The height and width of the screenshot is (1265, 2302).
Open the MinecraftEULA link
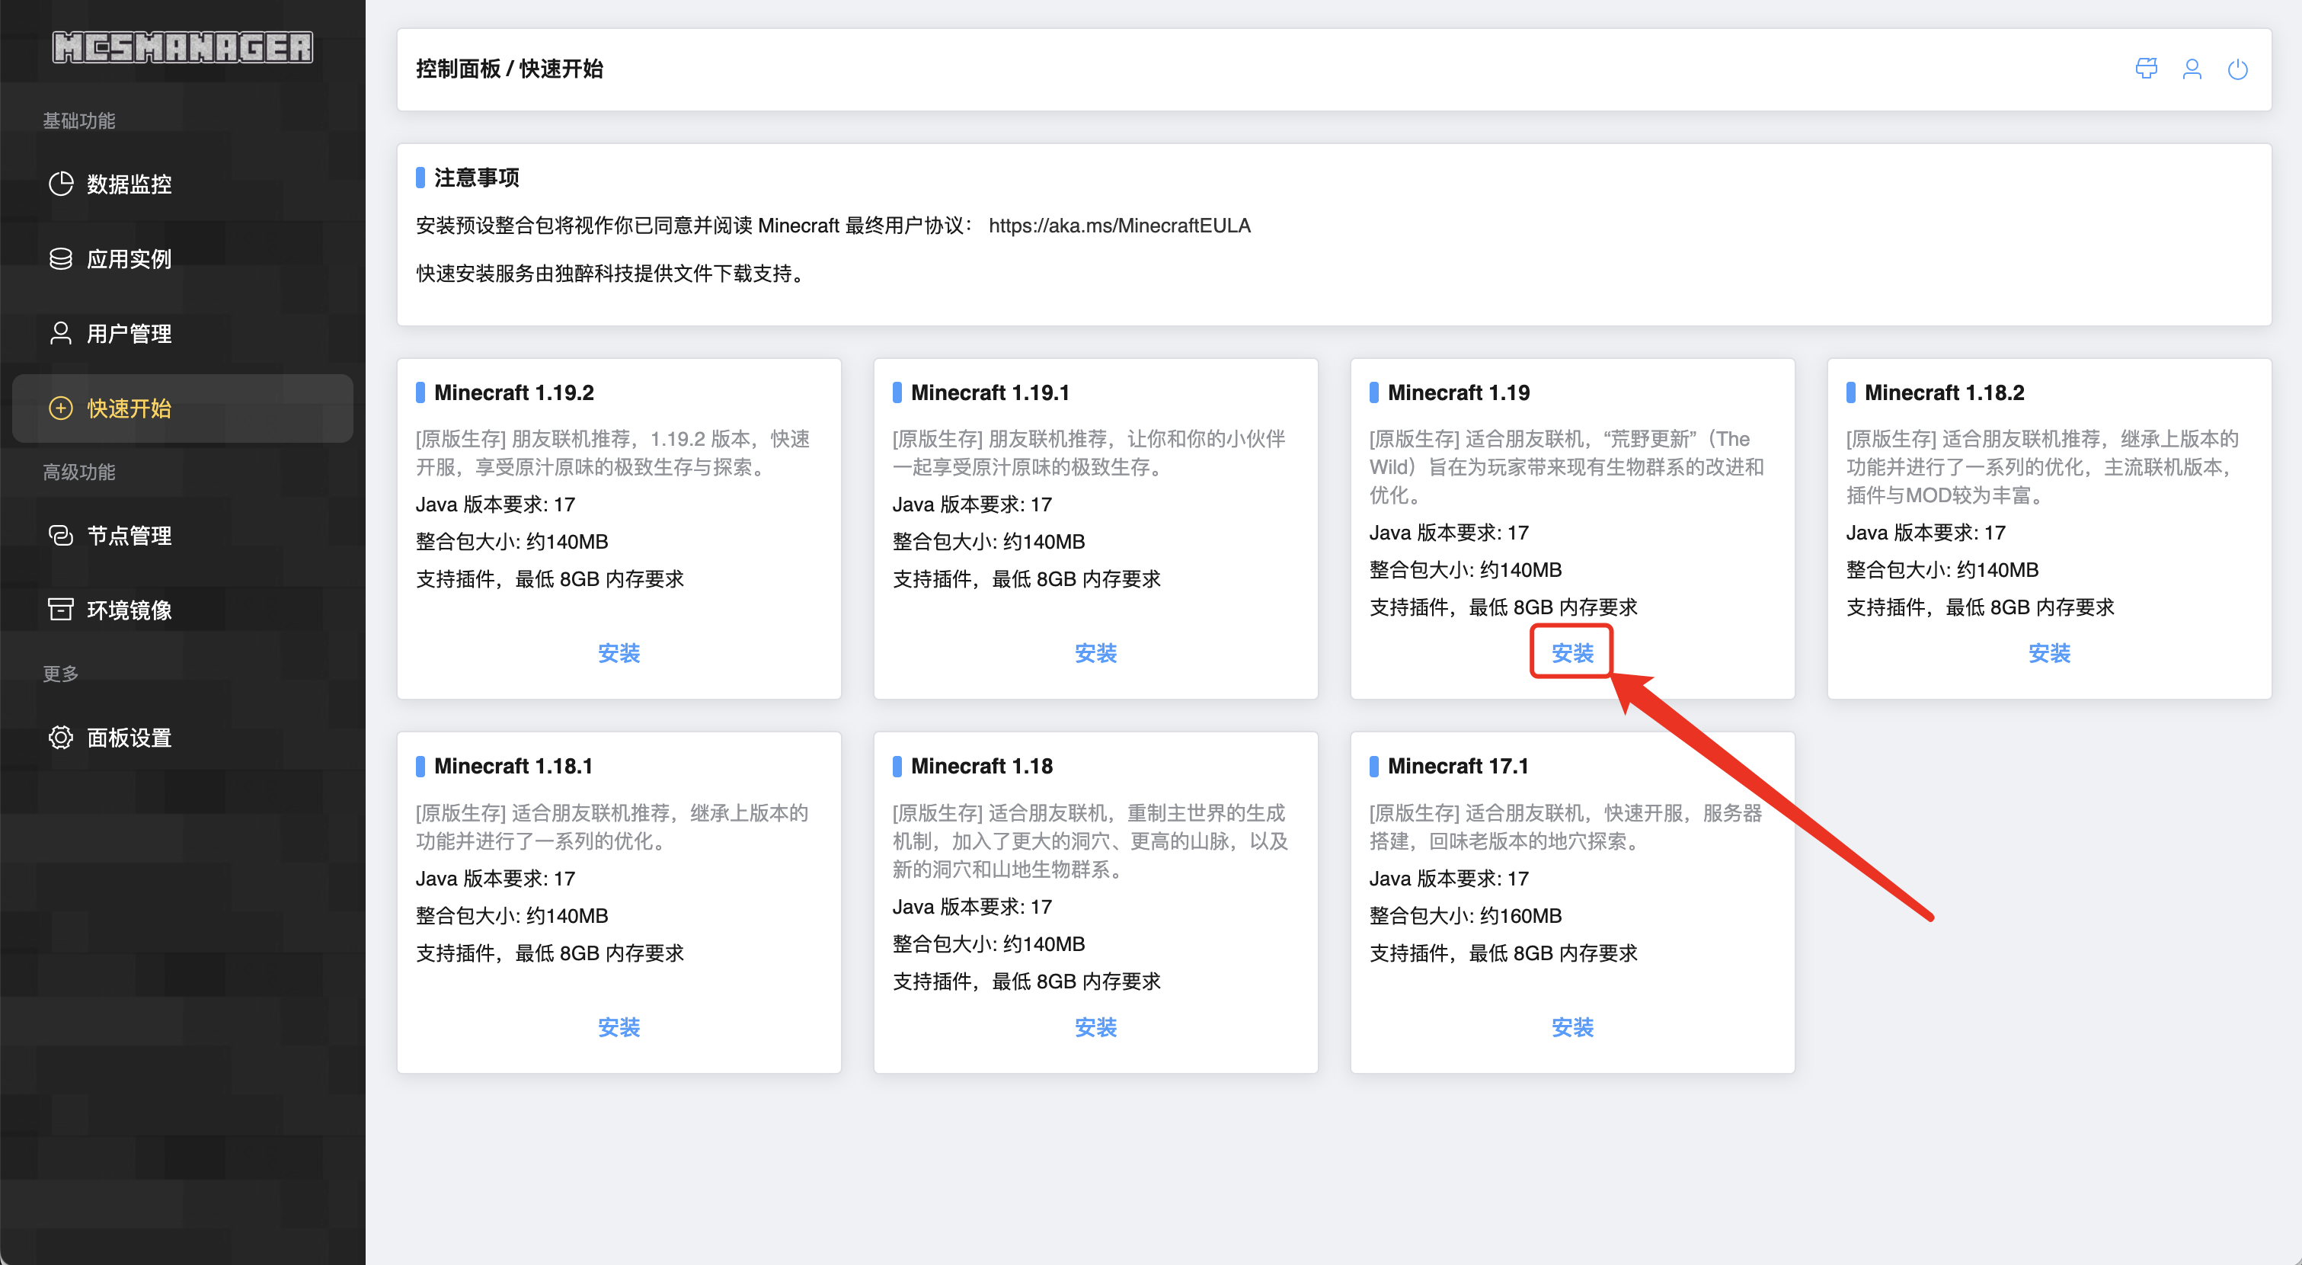pyautogui.click(x=1119, y=226)
